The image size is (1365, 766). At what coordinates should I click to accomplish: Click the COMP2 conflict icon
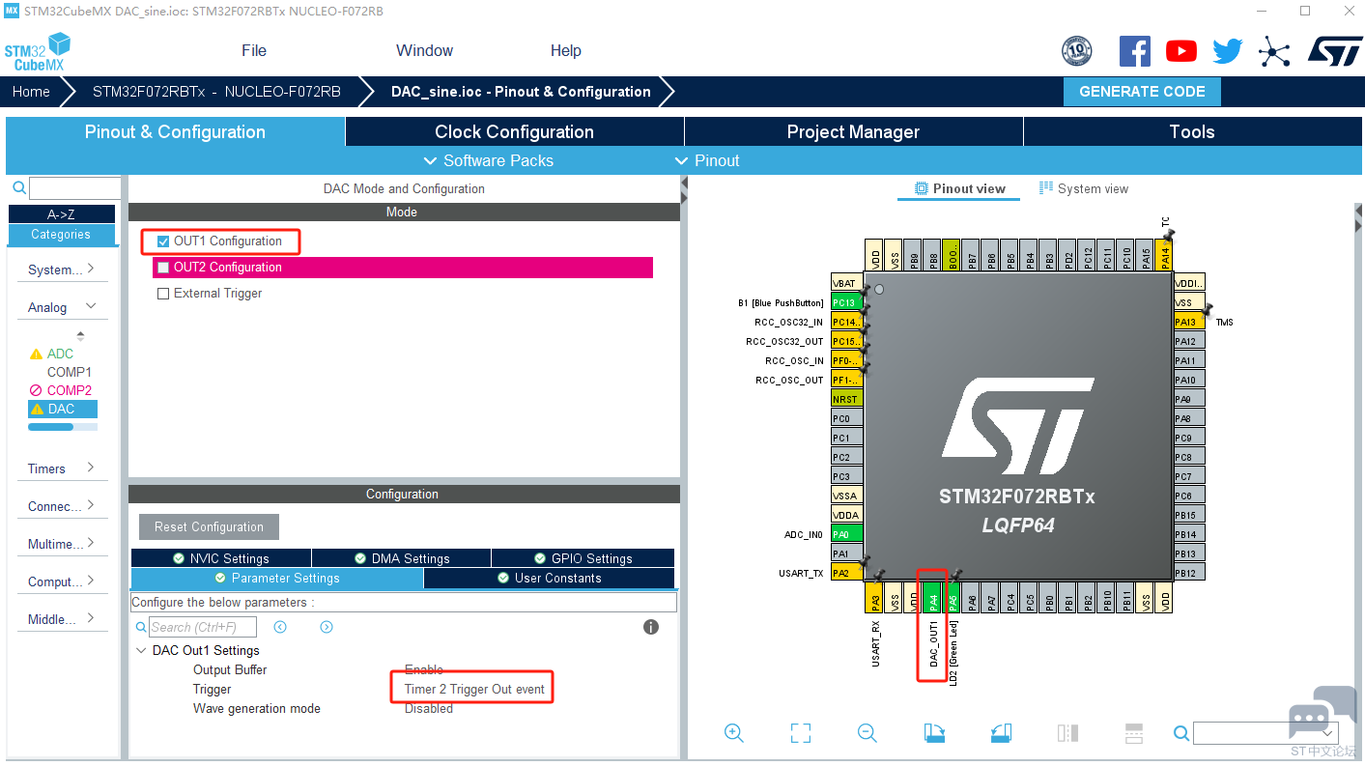click(x=37, y=391)
